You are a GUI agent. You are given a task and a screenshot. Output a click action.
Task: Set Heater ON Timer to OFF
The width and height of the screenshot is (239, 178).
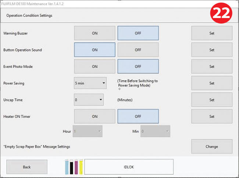tap(138, 117)
